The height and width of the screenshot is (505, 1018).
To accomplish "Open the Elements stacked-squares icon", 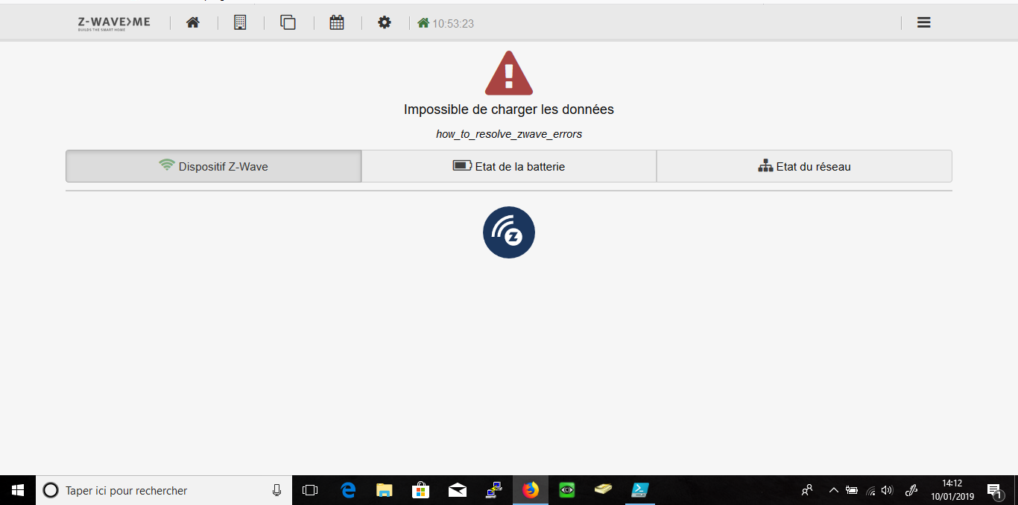I will click(x=288, y=22).
